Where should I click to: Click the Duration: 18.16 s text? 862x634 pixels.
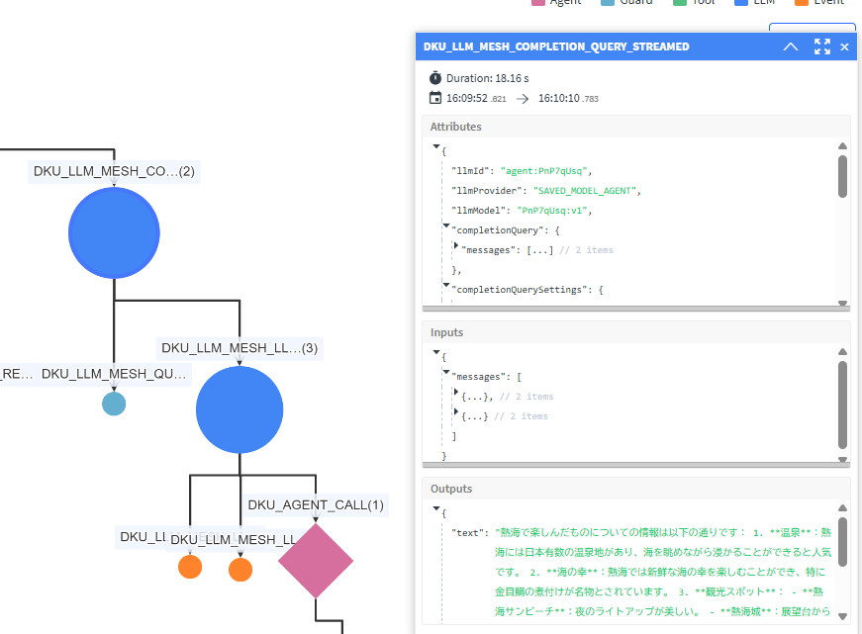(488, 78)
